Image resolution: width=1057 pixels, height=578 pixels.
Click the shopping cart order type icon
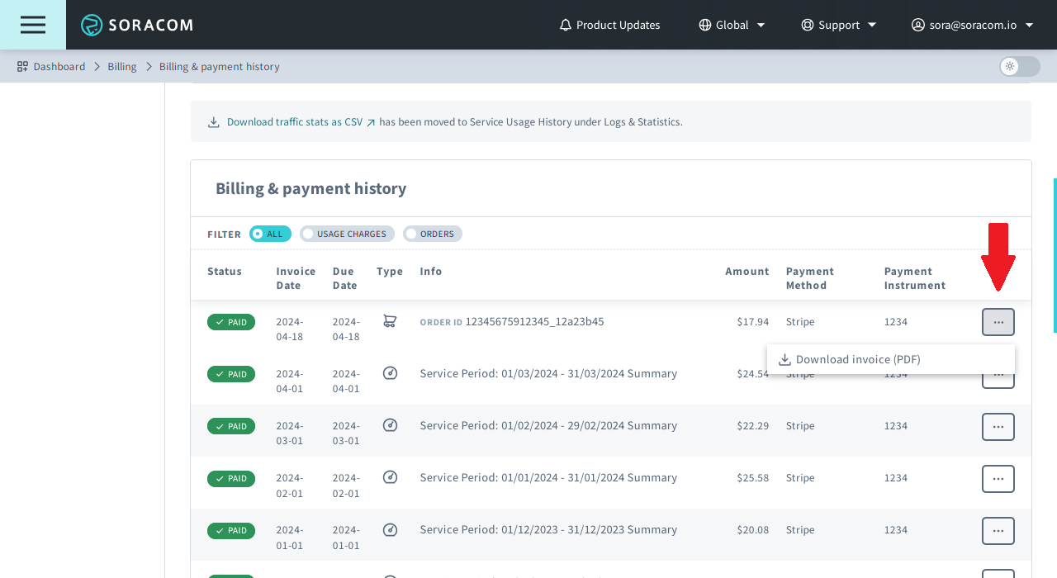coord(390,321)
